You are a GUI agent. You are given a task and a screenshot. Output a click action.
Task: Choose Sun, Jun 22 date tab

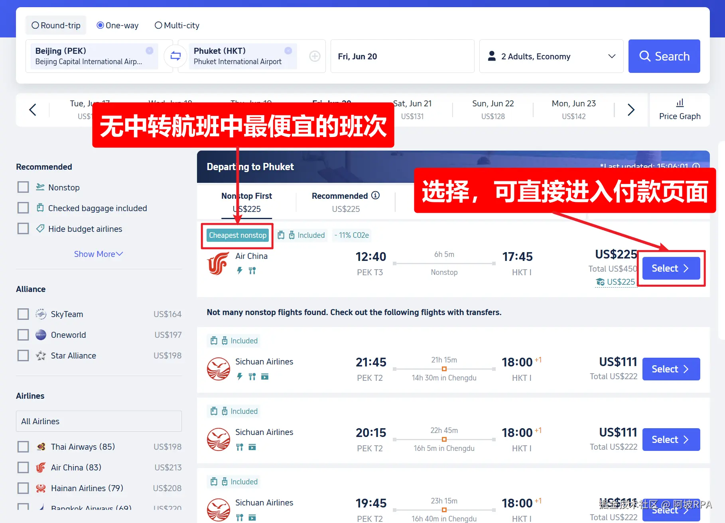pos(493,110)
